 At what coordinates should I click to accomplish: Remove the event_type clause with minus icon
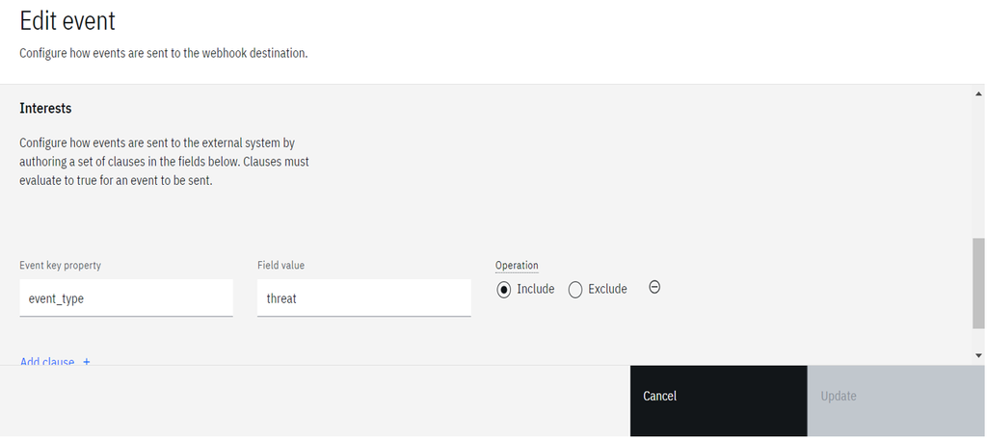click(654, 287)
